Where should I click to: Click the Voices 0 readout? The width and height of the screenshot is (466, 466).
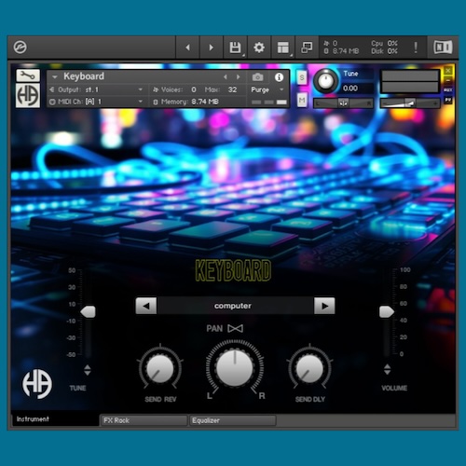point(175,89)
